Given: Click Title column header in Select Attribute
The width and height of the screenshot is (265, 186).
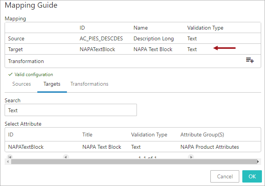Looking at the screenshot, I should 87,135.
